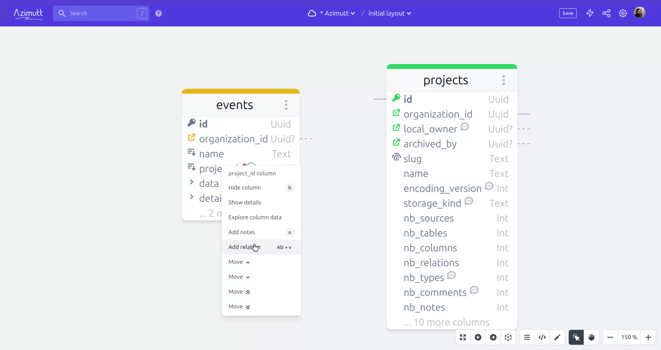The height and width of the screenshot is (350, 661).
Task: Open the Azimutt project dropdown
Action: [337, 13]
